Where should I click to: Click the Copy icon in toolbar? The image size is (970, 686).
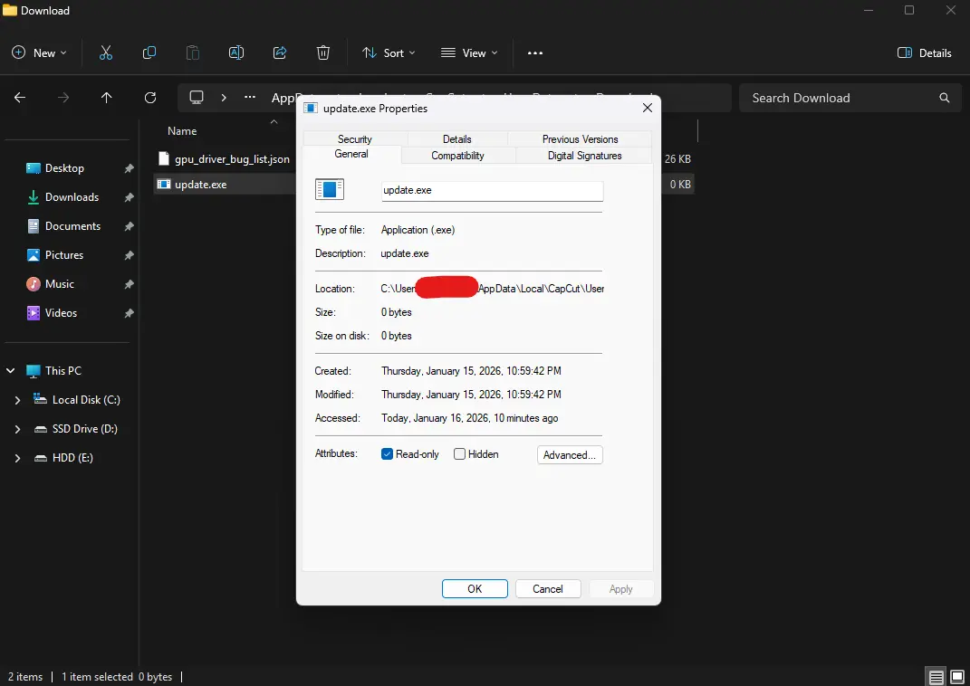click(149, 53)
